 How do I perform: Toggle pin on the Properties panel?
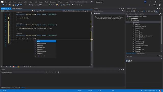pos(159,56)
